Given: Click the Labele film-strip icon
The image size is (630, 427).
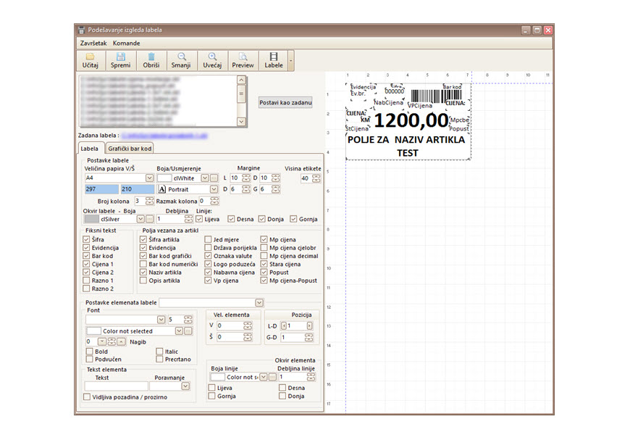Looking at the screenshot, I should click(x=274, y=57).
